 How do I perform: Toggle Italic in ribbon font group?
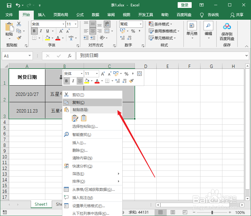click(41, 31)
